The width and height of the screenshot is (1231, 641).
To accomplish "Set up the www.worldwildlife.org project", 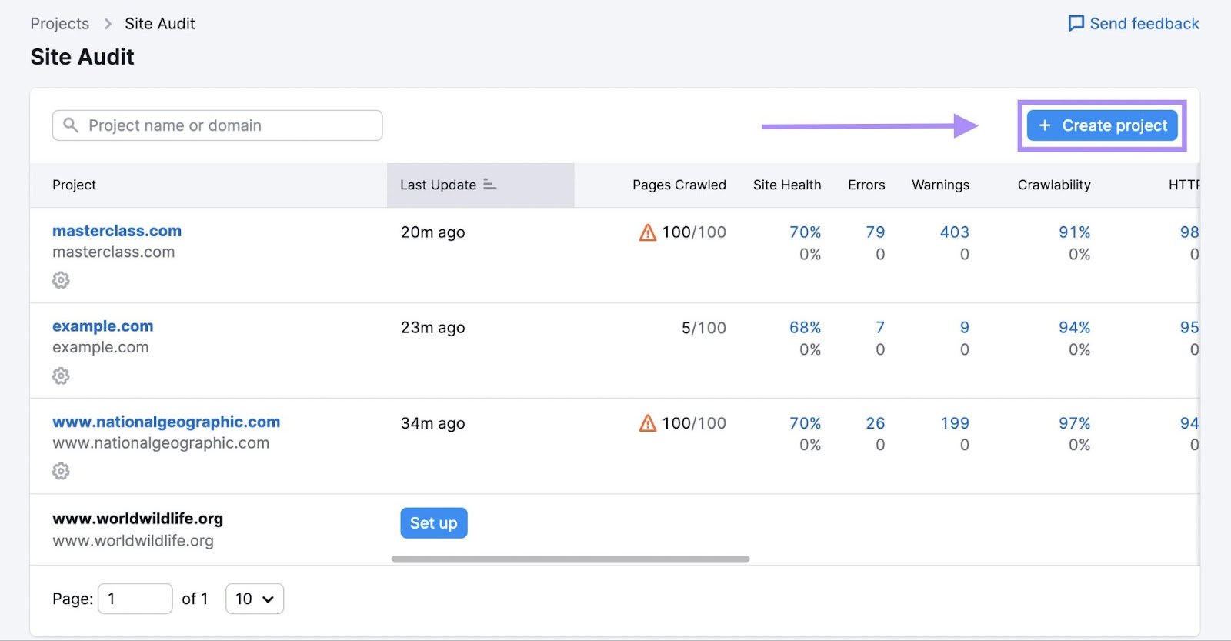I will 434,523.
